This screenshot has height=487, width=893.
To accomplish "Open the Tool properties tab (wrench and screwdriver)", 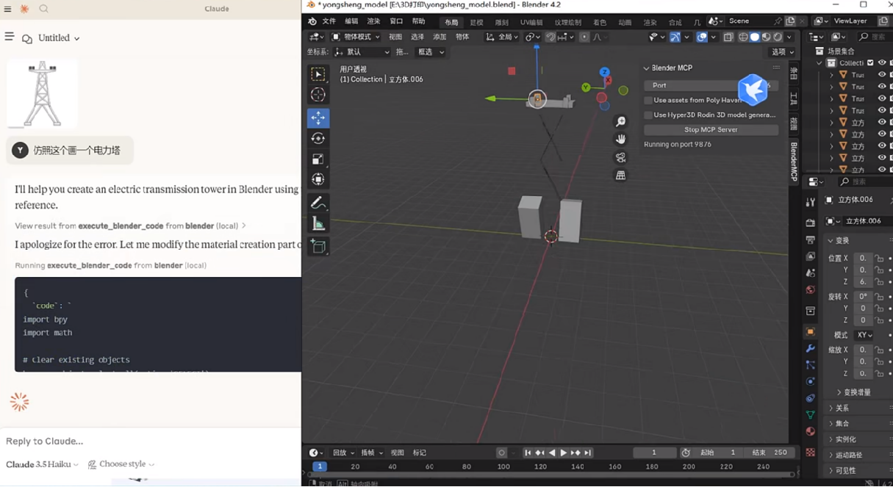I will click(810, 202).
